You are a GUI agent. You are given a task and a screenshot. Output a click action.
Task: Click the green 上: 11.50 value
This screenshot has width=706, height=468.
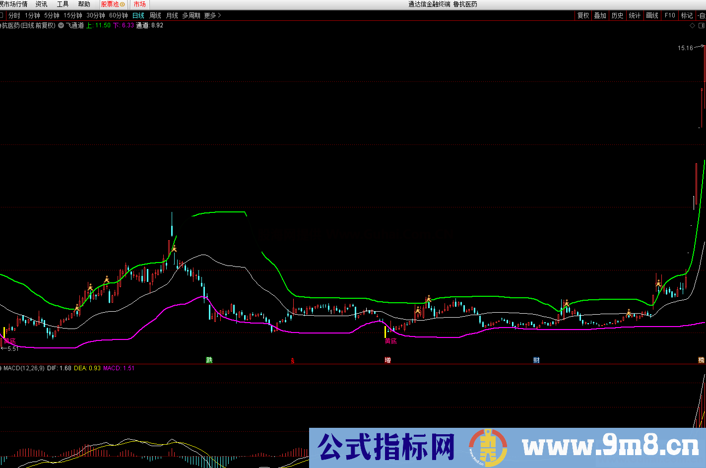tap(99, 25)
